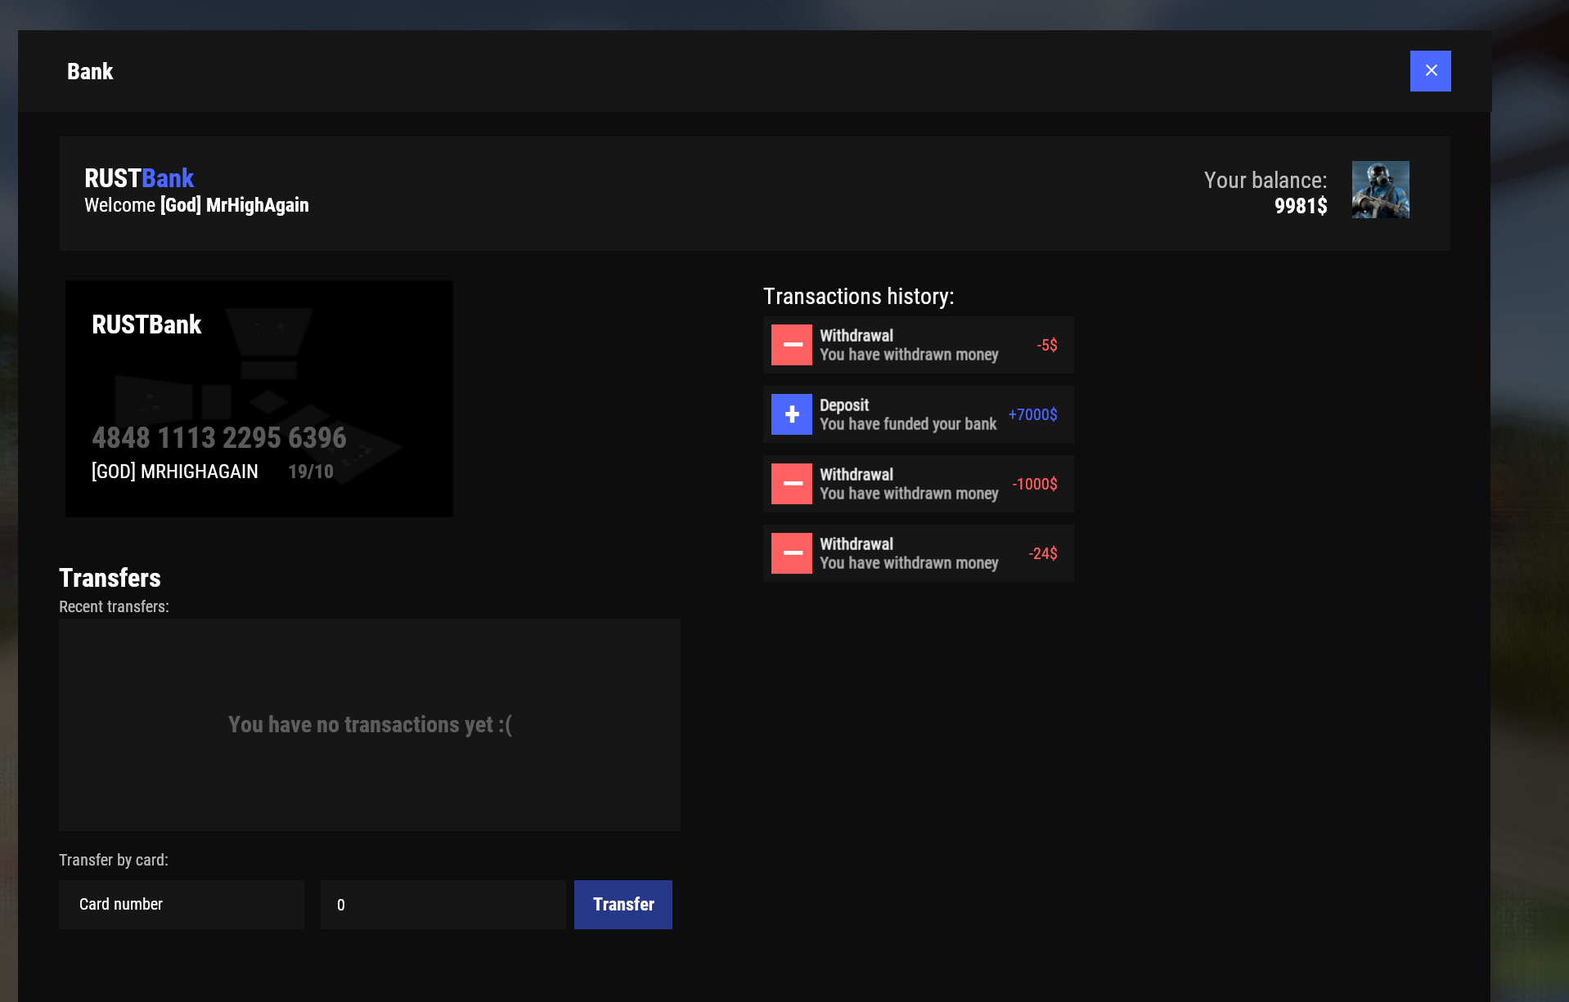Select the +7000$ deposit amount
Image resolution: width=1569 pixels, height=1002 pixels.
coord(1032,414)
